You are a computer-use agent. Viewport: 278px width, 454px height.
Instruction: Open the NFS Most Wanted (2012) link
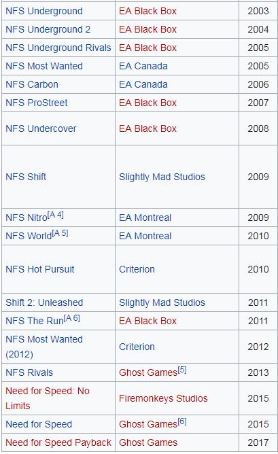click(44, 347)
